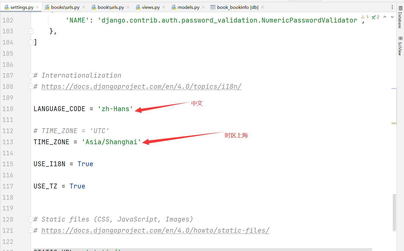Open the static-files Django docs link
404x251 pixels.
point(155,230)
